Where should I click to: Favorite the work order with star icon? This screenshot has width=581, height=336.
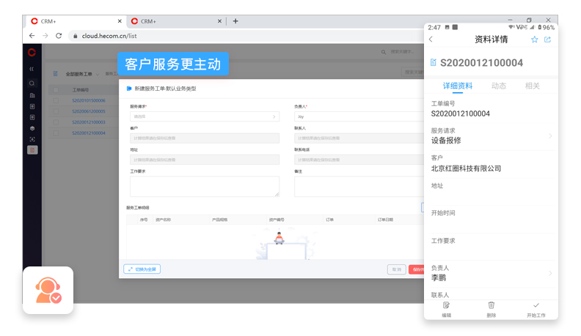click(535, 40)
